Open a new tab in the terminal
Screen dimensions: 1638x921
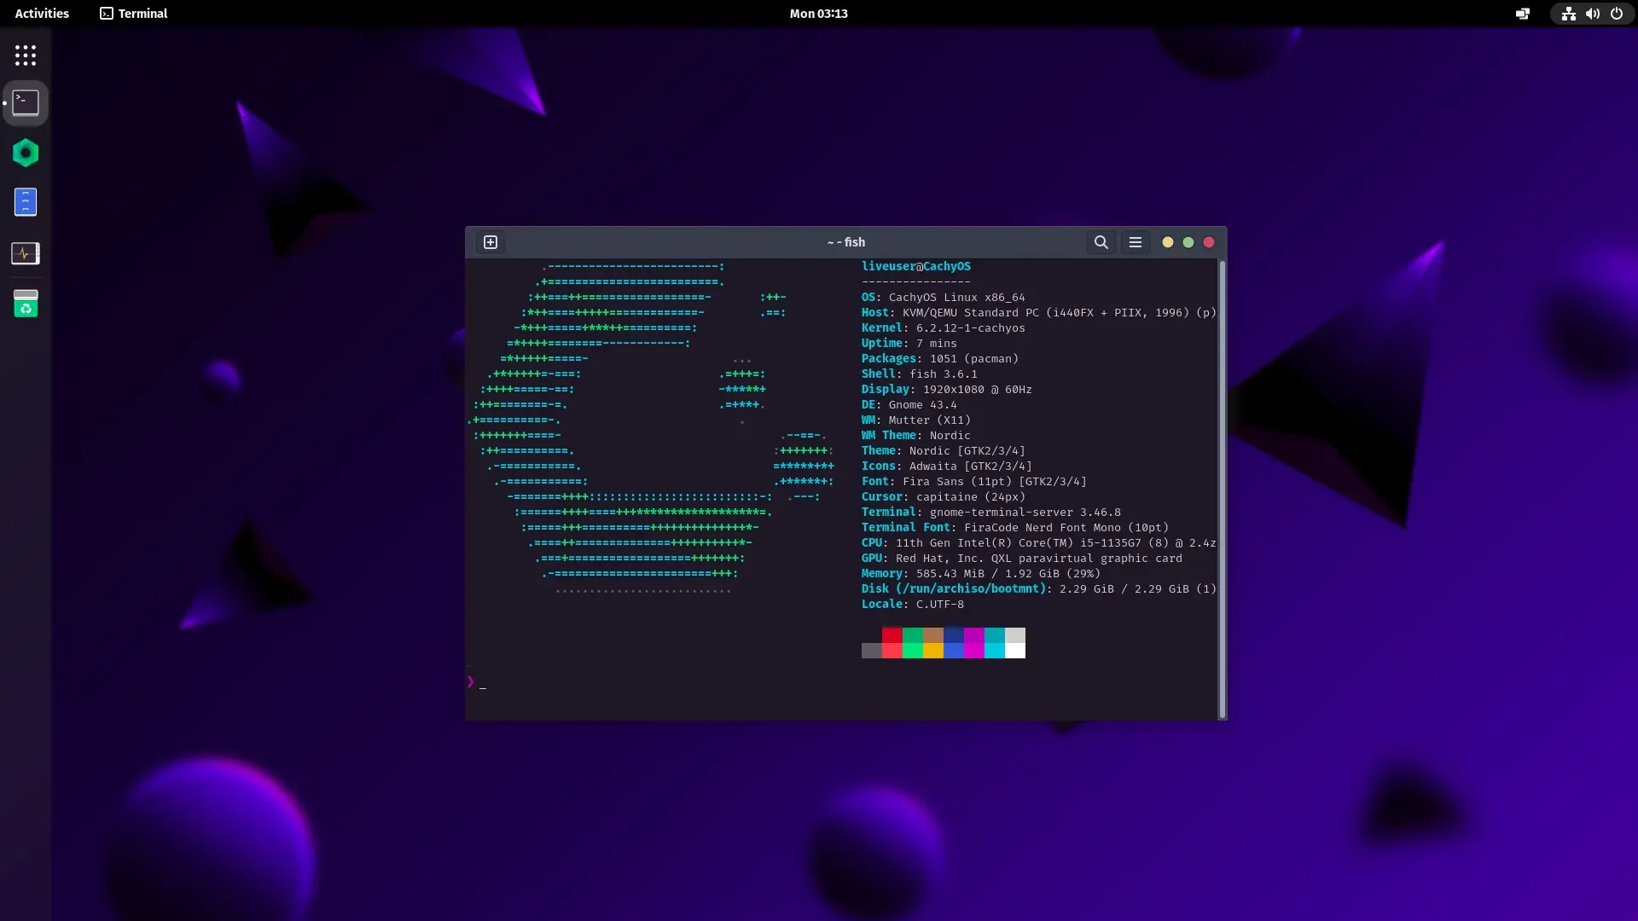[x=491, y=242]
